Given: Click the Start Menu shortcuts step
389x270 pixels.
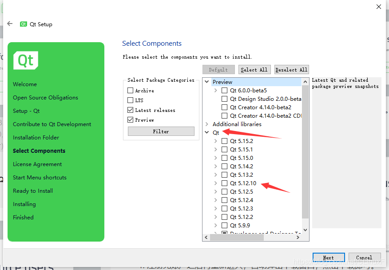Looking at the screenshot, I should point(40,178).
